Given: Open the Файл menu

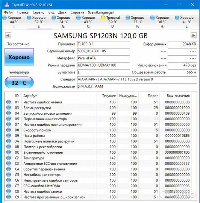Looking at the screenshot, I should point(8,12).
